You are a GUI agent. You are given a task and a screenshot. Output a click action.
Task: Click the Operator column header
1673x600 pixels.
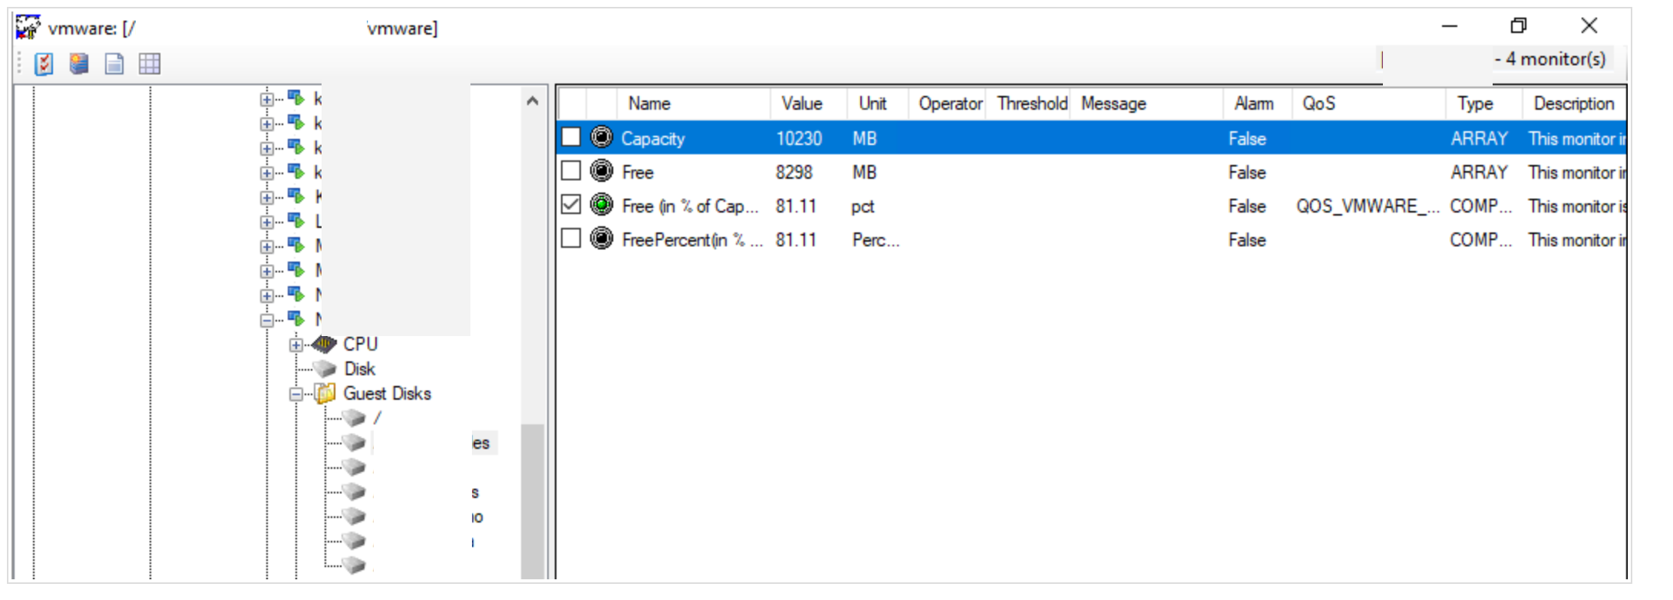pyautogui.click(x=950, y=104)
